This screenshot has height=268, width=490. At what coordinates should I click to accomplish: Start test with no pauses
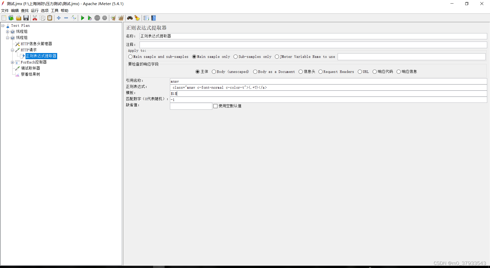pyautogui.click(x=90, y=18)
